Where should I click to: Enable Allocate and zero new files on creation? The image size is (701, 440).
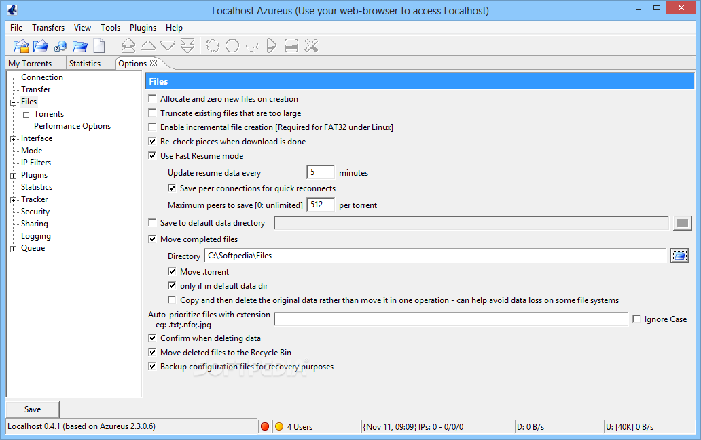tap(152, 98)
